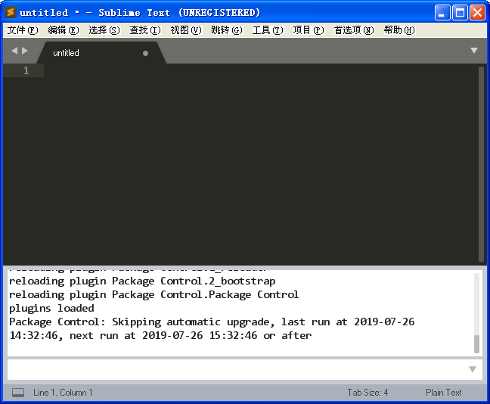The image size is (490, 404).
Task: Close untitled tab via its unsaved dot
Action: pyautogui.click(x=145, y=53)
